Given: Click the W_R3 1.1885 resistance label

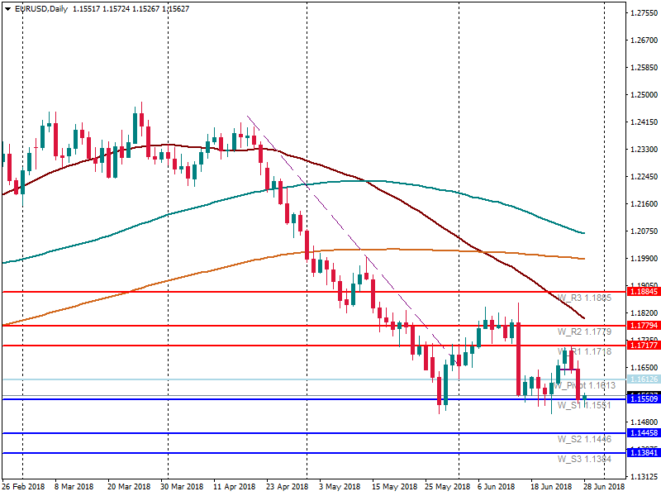Looking at the screenshot, I should [584, 298].
